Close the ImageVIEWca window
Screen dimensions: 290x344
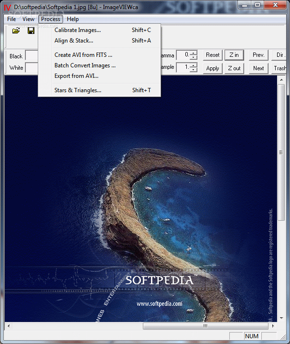click(x=275, y=5)
